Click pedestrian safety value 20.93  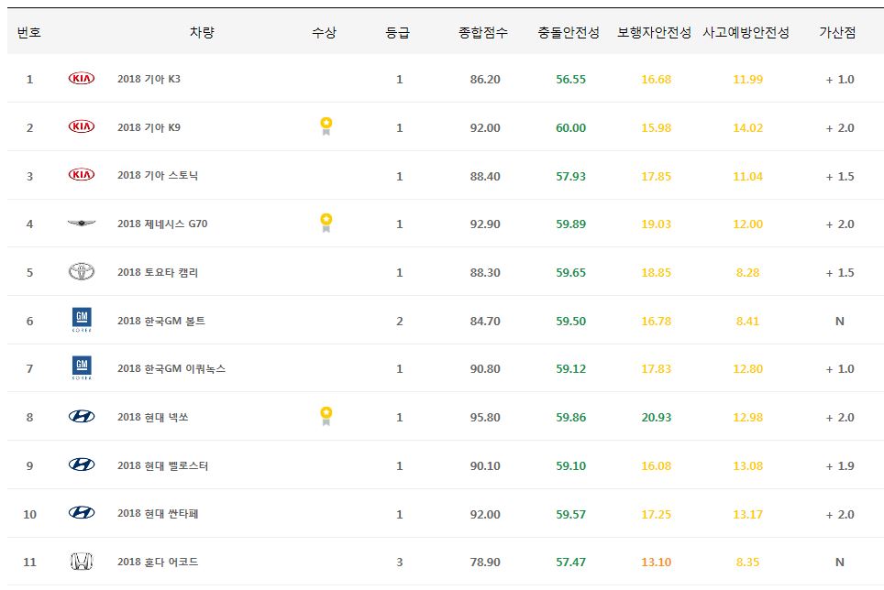point(657,417)
